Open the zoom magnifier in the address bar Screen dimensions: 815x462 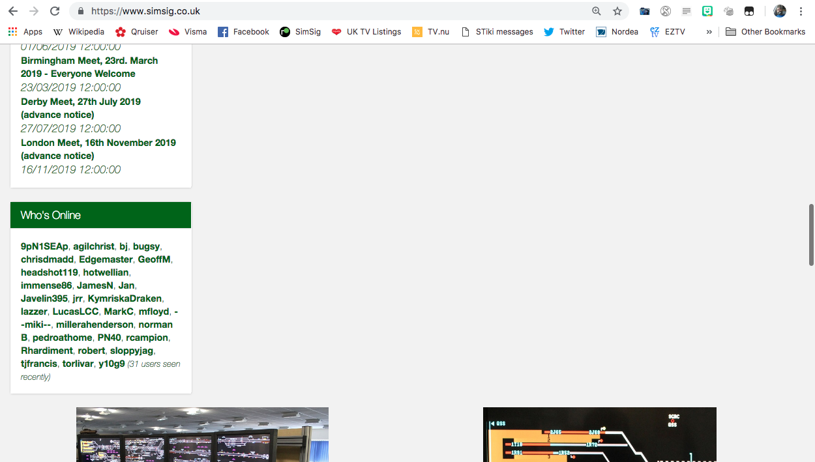coord(597,11)
